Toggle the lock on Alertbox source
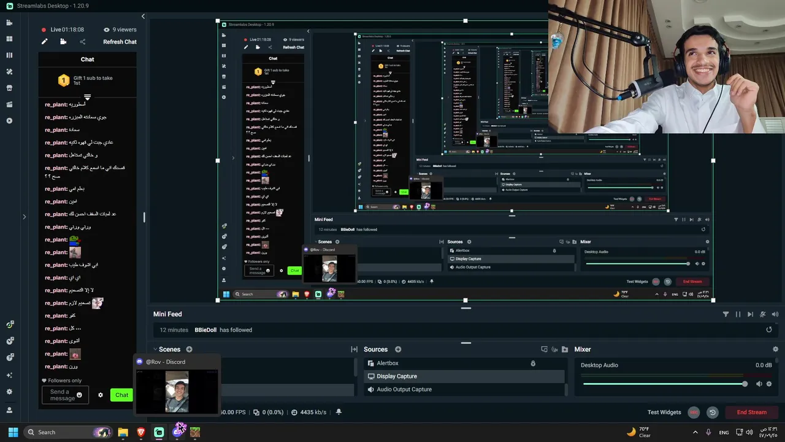Viewport: 785px width, 442px height. coord(533,363)
